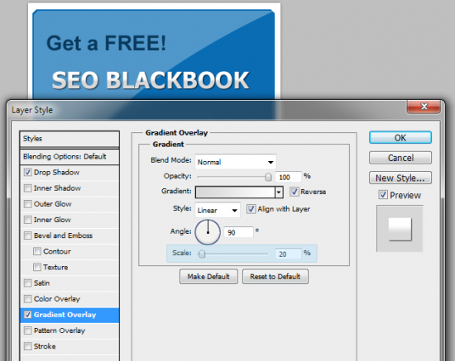Click the style preview thumbnail
The width and height of the screenshot is (455, 361).
400,229
